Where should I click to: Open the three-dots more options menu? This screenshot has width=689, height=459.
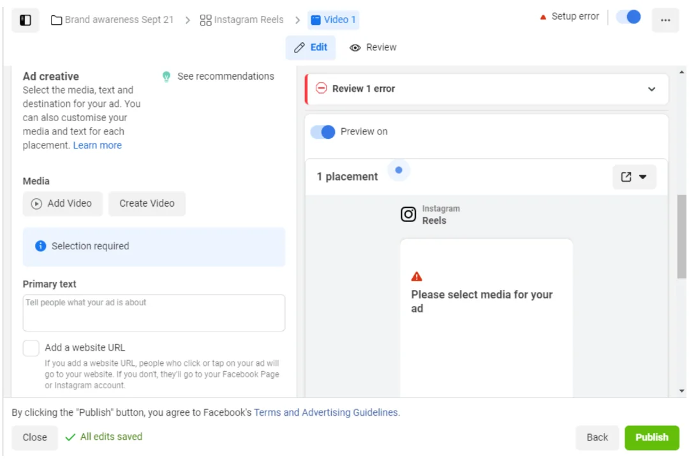tap(665, 20)
